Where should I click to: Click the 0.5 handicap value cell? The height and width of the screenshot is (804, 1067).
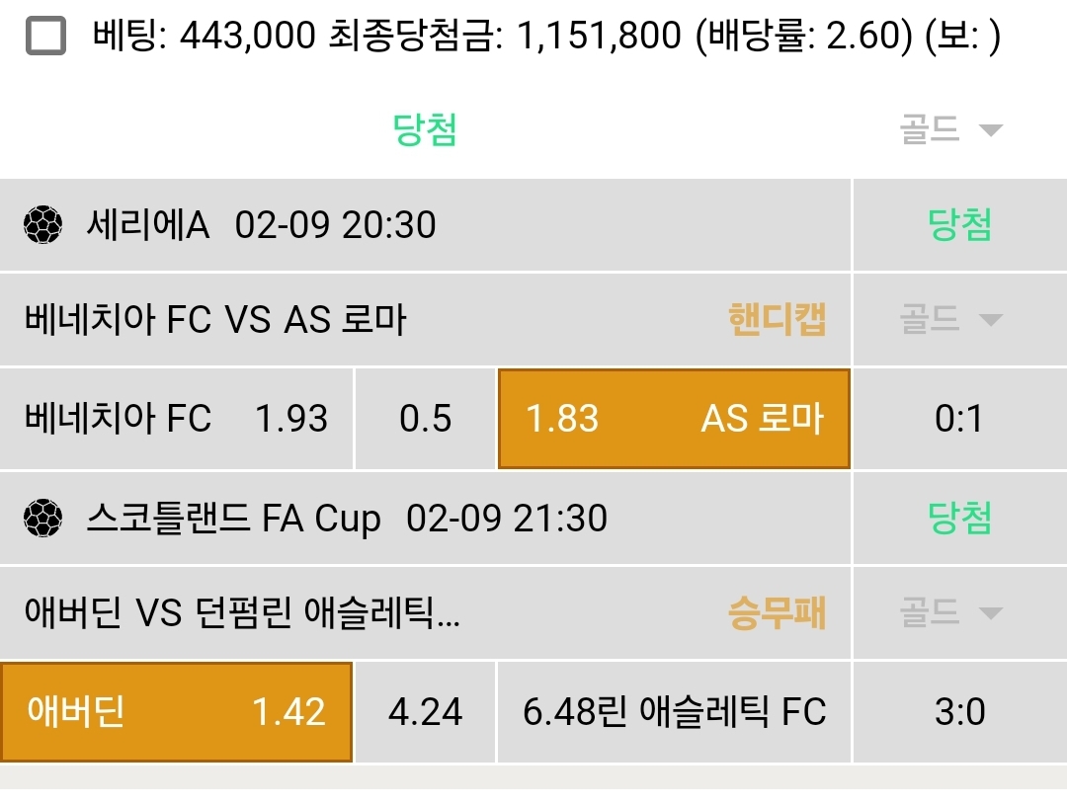click(425, 419)
